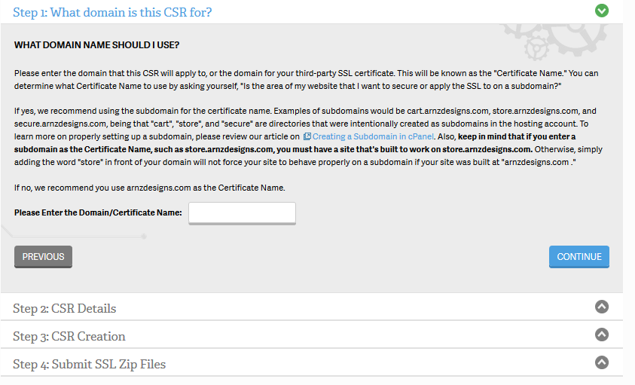Open the "Step 4: Submit SSL Zip Files" header
This screenshot has width=635, height=385.
(x=90, y=364)
